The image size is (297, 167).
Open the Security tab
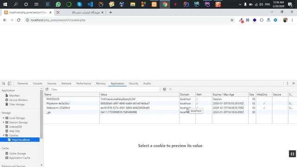pos(133,83)
